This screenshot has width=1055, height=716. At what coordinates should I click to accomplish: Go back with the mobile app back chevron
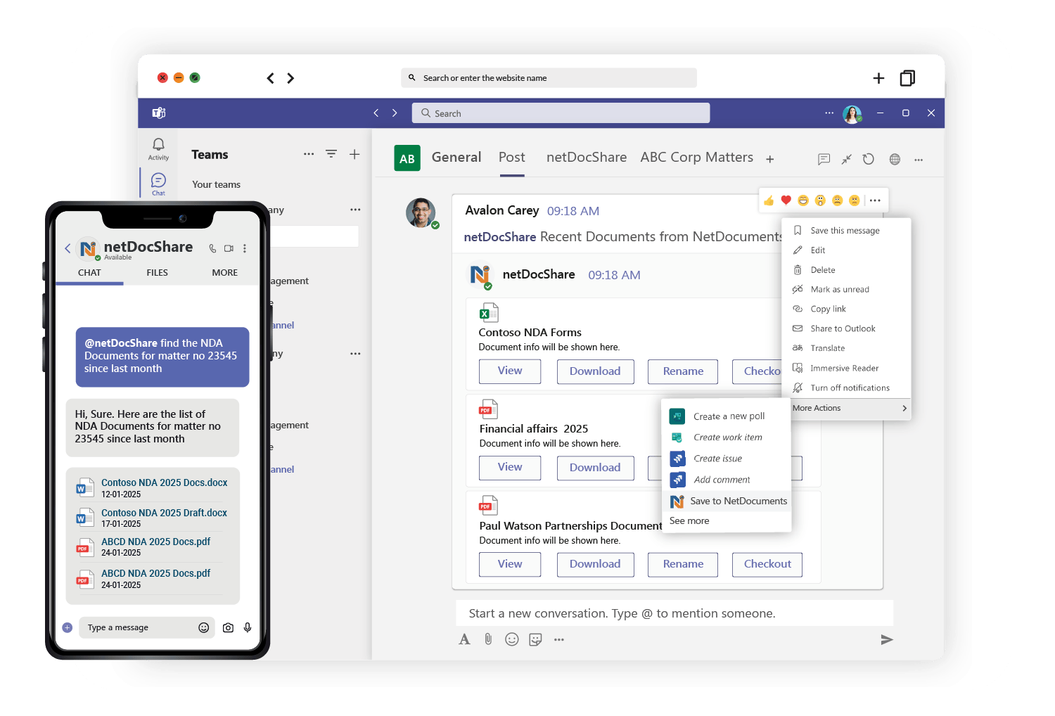(68, 248)
